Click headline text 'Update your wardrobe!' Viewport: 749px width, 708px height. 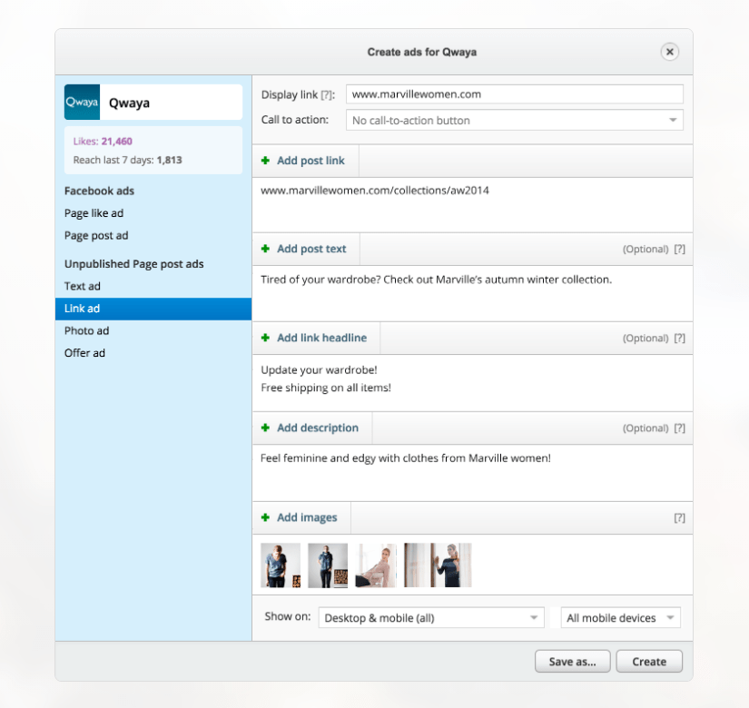click(319, 369)
